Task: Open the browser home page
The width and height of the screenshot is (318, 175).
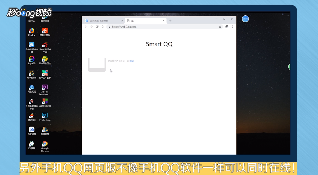Action: click(103, 27)
